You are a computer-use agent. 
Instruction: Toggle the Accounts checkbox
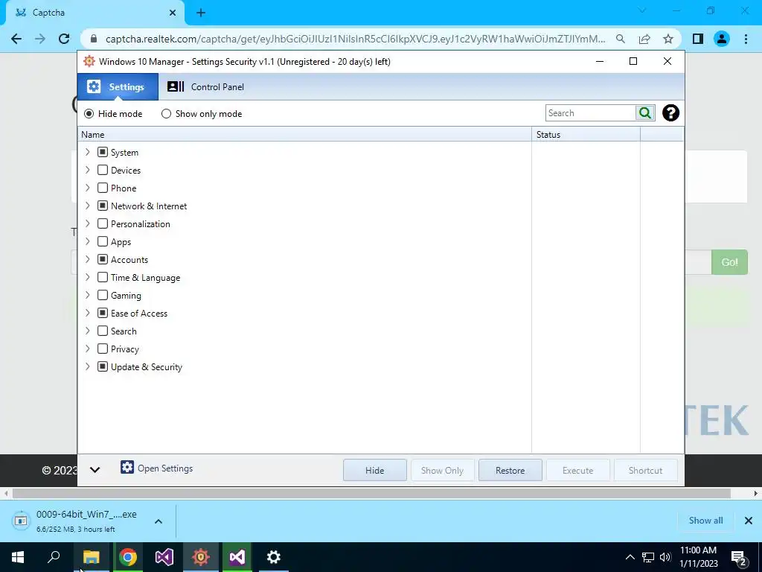click(103, 259)
